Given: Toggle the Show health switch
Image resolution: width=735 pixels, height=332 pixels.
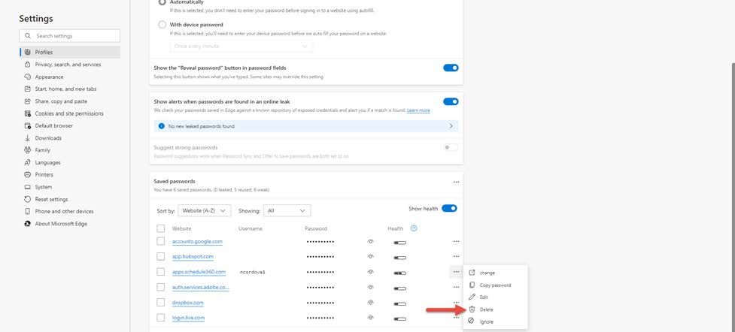Looking at the screenshot, I should click(449, 208).
